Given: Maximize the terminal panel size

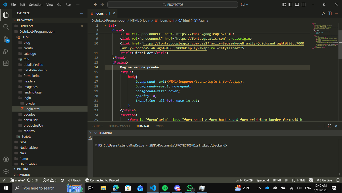Looking at the screenshot, I should (330, 126).
